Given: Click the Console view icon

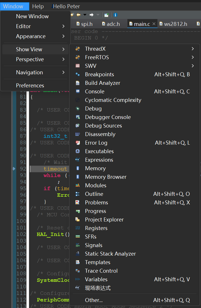Looking at the screenshot, I should point(78,92).
